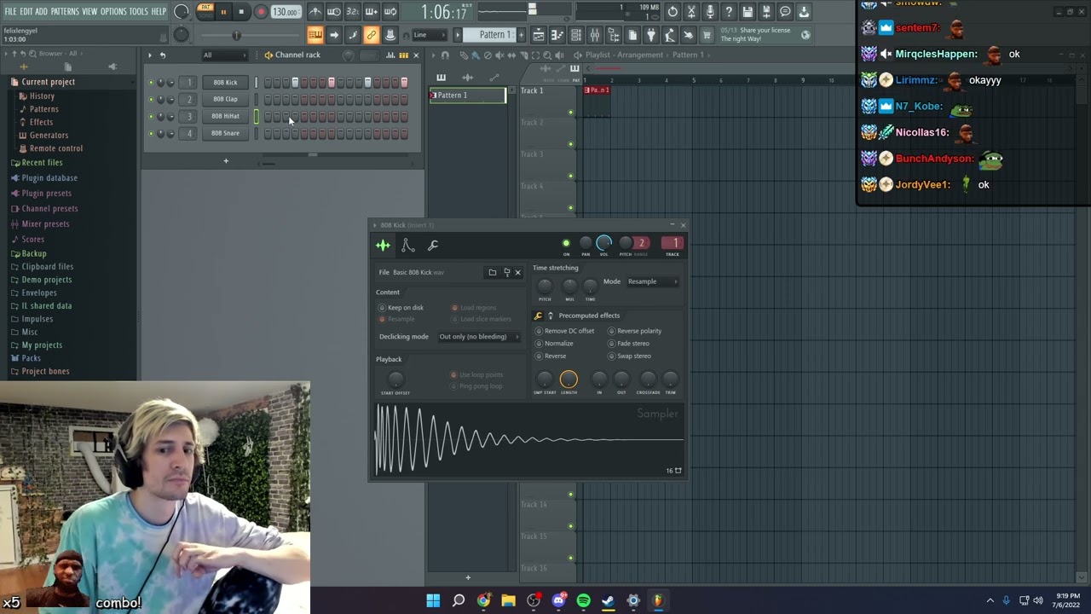Open the EDIT menu
This screenshot has height=614, width=1091.
point(26,11)
